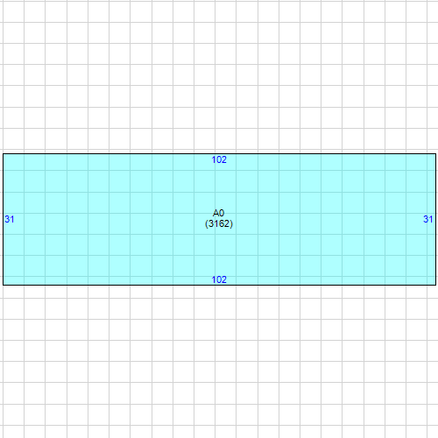438x438 pixels.
Task: Select the bottom 102 dimension label
Action: point(219,279)
